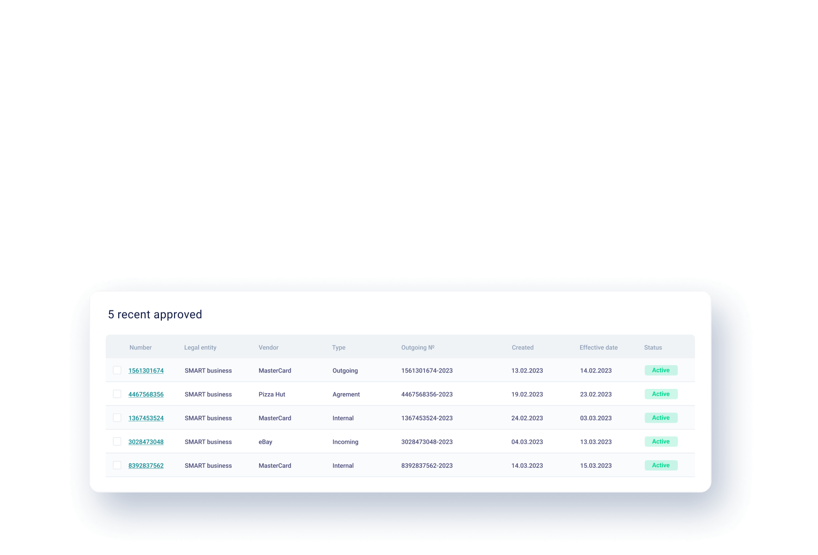
Task: Select the checkbox beside 4467568356
Action: coord(117,394)
